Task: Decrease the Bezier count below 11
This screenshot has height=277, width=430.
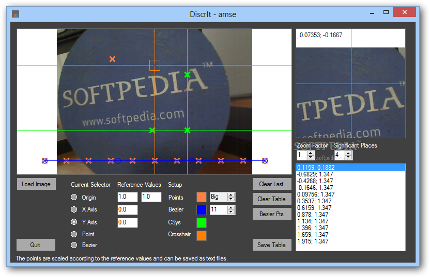Action: point(231,212)
